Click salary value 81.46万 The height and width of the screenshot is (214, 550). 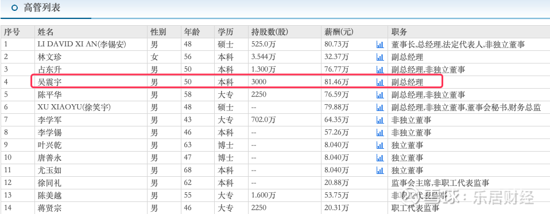point(337,82)
